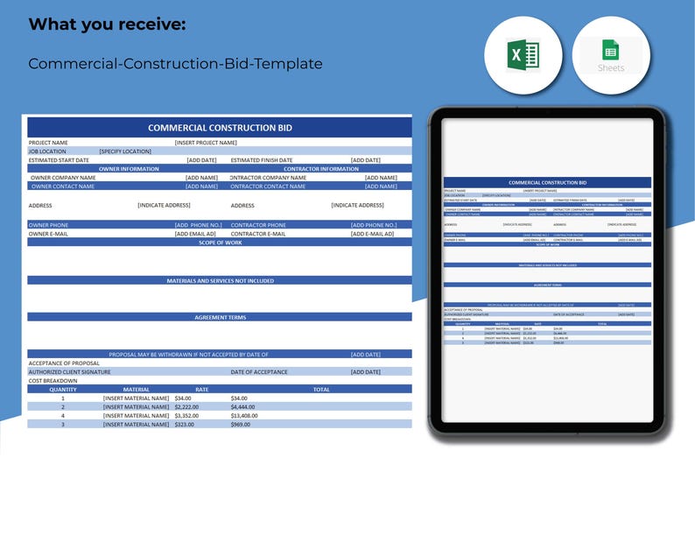Click the [INSERT PROJECT NAME] field
695x556 pixels.
(x=206, y=143)
